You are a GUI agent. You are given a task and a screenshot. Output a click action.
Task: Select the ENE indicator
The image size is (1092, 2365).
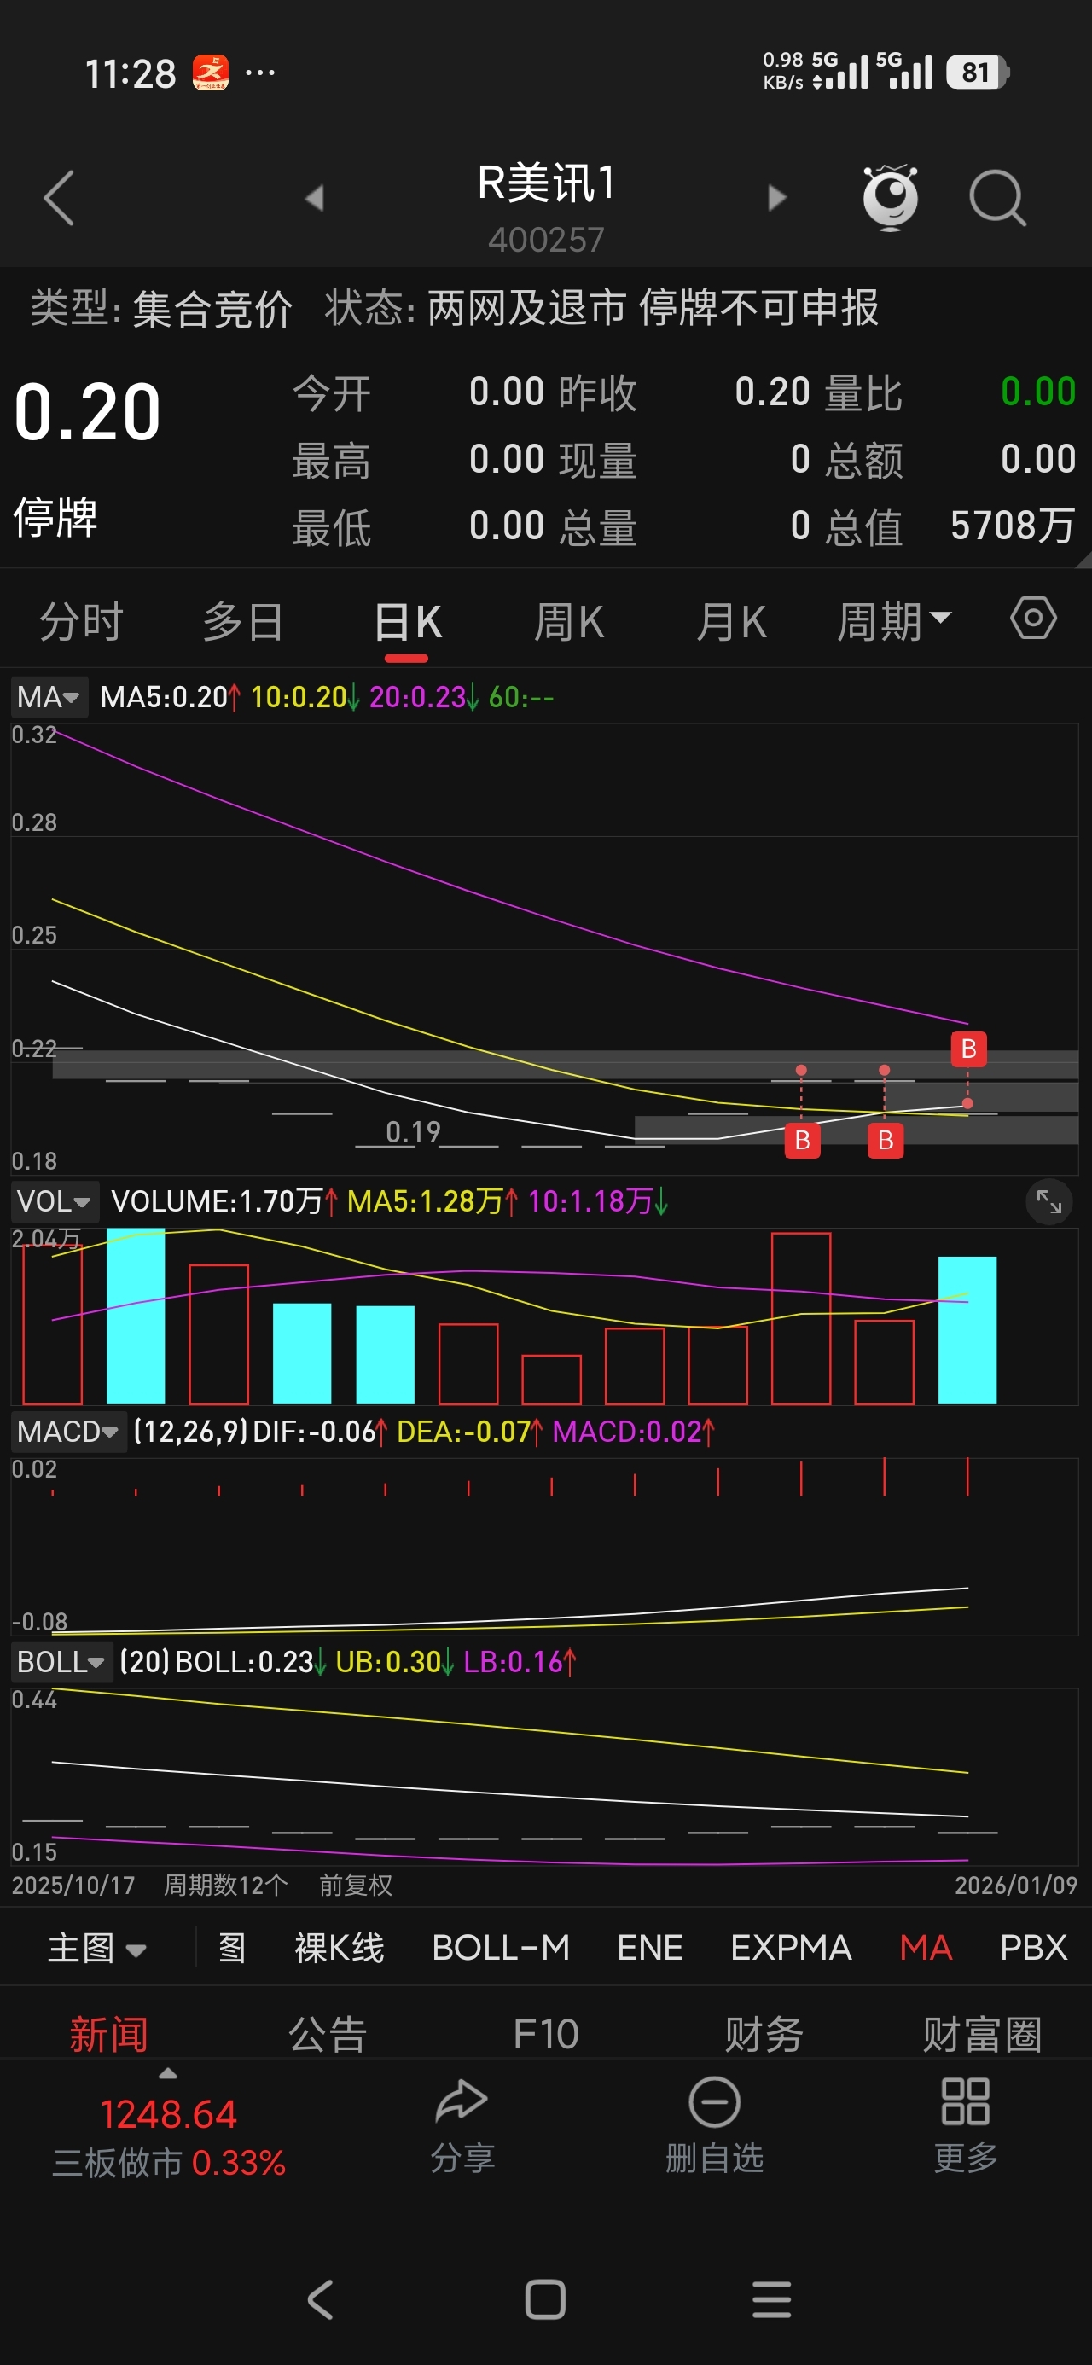pyautogui.click(x=649, y=1947)
